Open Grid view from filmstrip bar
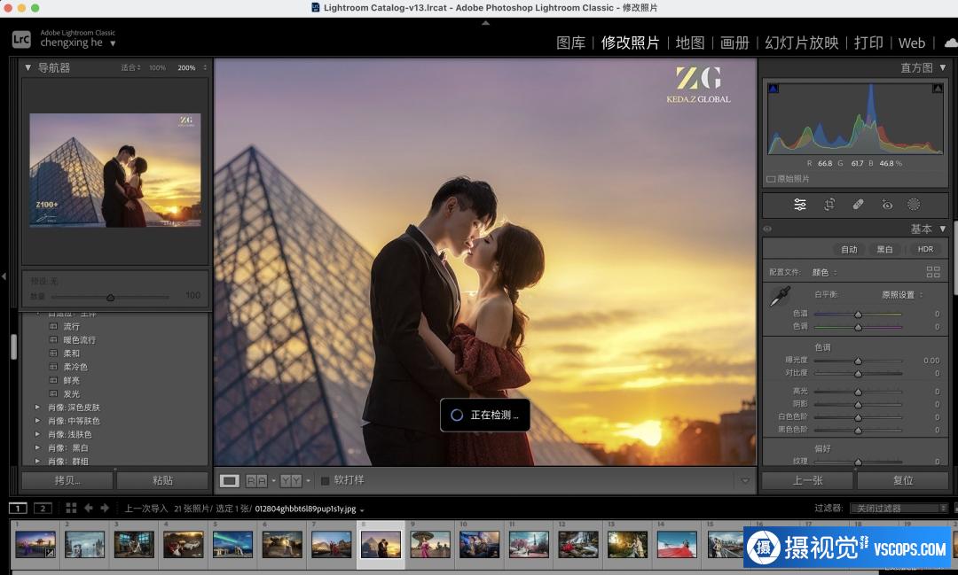Viewport: 958px width, 575px height. (71, 508)
